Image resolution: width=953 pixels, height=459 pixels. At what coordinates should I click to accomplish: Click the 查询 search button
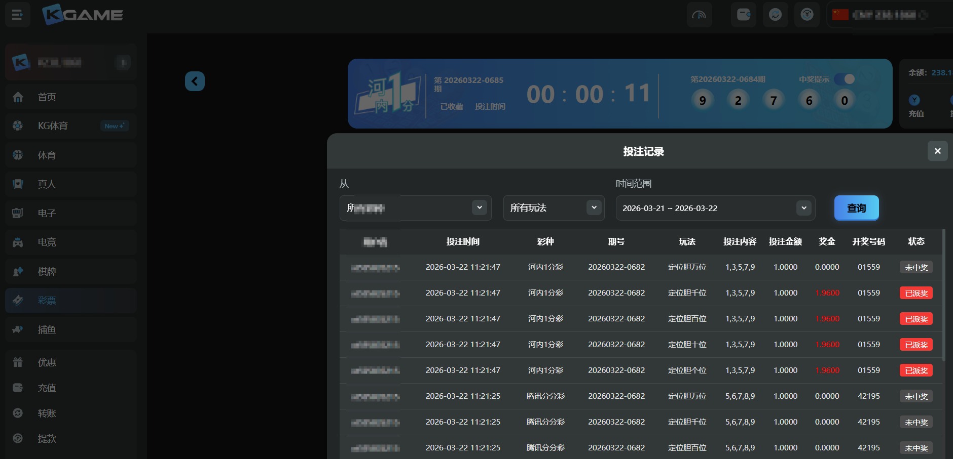pyautogui.click(x=856, y=208)
